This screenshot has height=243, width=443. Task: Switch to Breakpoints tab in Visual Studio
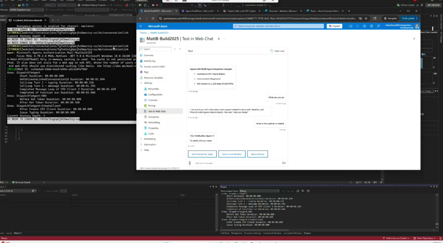(237, 233)
